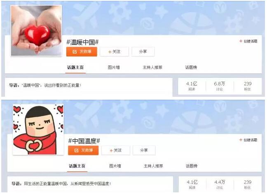
Task: Share the #中国温度# topic via 分享
Action: (x=144, y=150)
